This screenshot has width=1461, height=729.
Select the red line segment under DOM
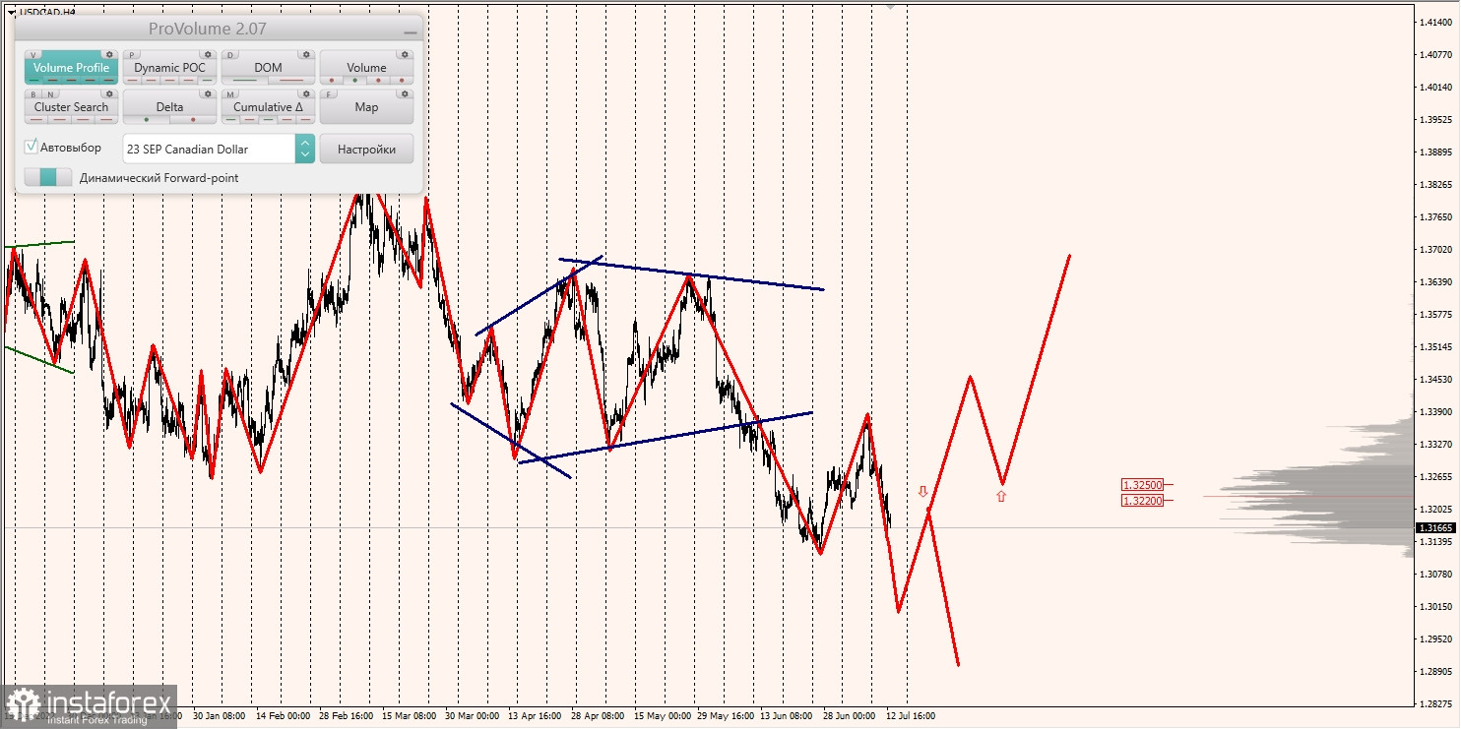[291, 80]
